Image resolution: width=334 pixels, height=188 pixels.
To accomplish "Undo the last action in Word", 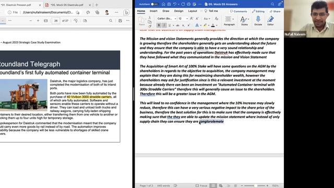I will coord(175,4).
